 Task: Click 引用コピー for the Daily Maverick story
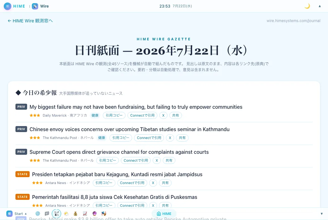(114, 115)
